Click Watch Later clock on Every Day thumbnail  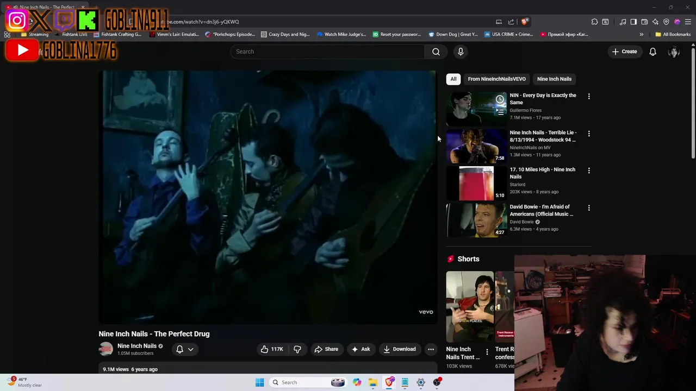click(x=500, y=99)
